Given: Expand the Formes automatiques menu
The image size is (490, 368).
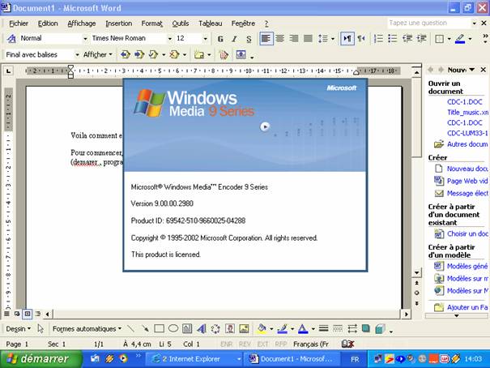Looking at the screenshot, I should coord(87,328).
